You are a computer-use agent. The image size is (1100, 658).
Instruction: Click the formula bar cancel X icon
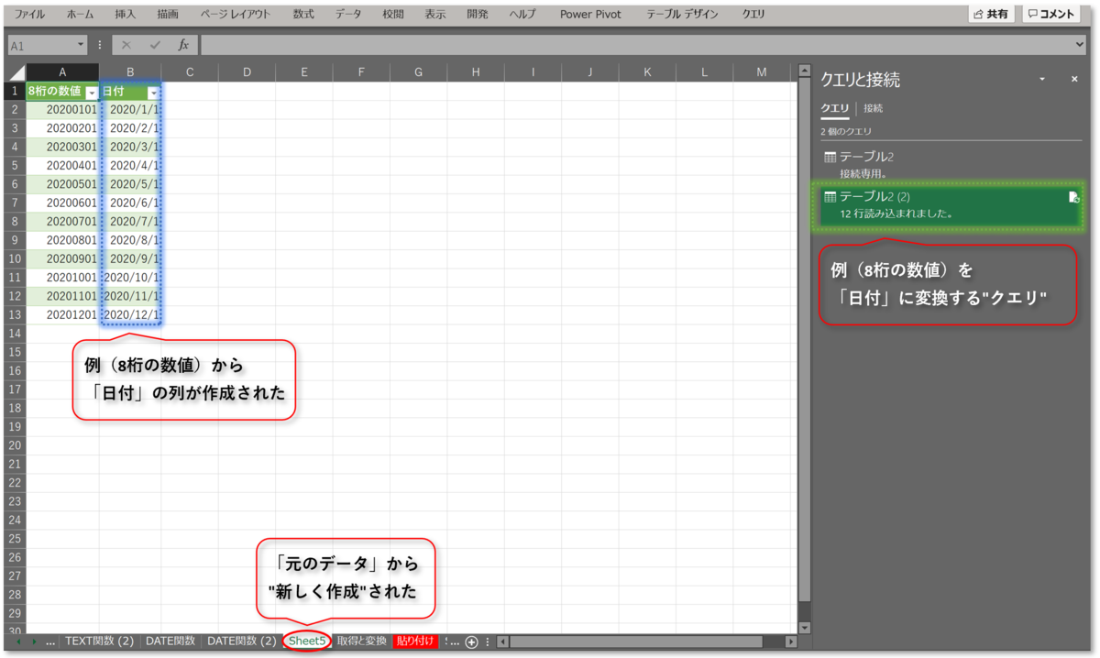click(x=126, y=44)
